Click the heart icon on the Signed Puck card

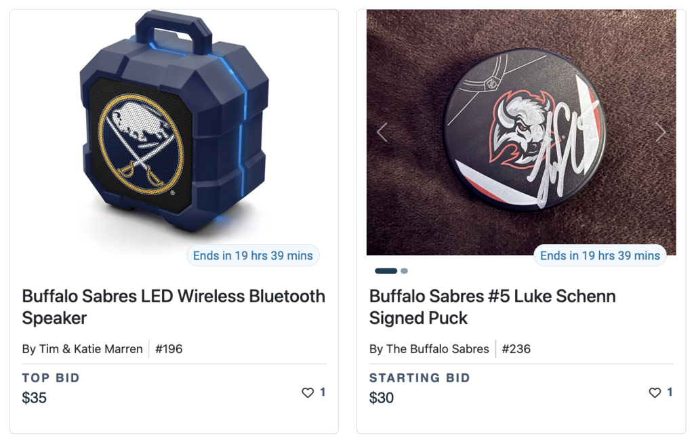tap(655, 392)
